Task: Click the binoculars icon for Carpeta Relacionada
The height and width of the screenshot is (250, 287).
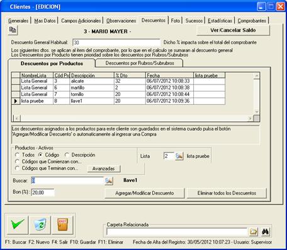Action: tap(265, 232)
